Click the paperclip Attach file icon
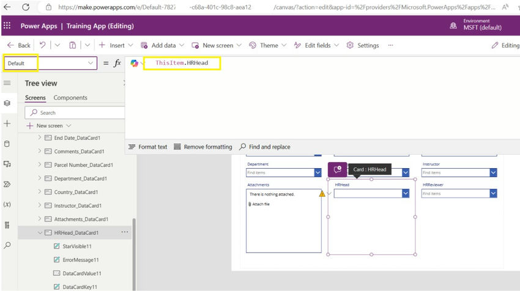The image size is (520, 291). (250, 204)
